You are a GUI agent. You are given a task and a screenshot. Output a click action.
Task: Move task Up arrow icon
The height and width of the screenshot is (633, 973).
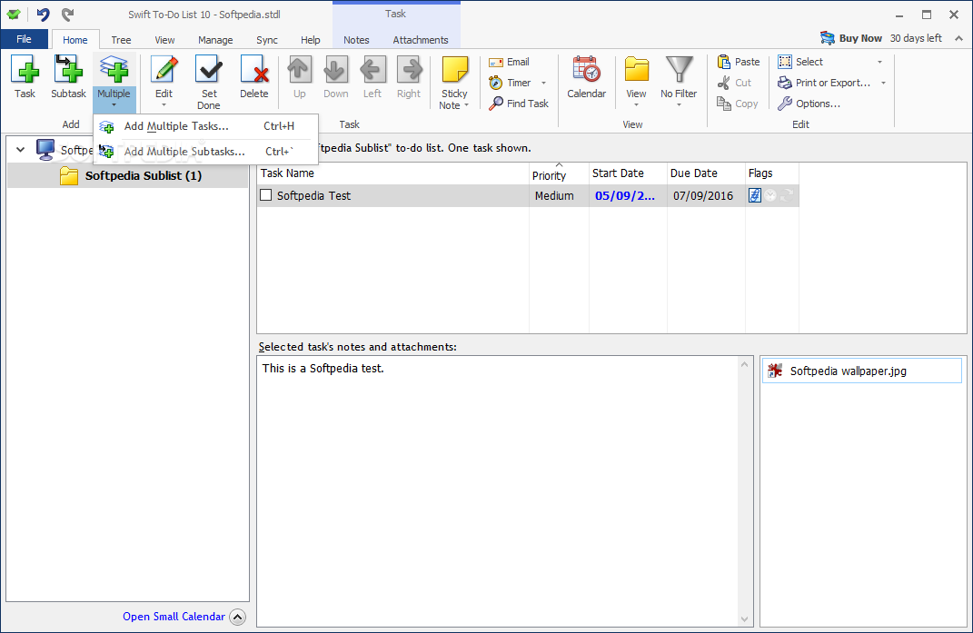(299, 70)
